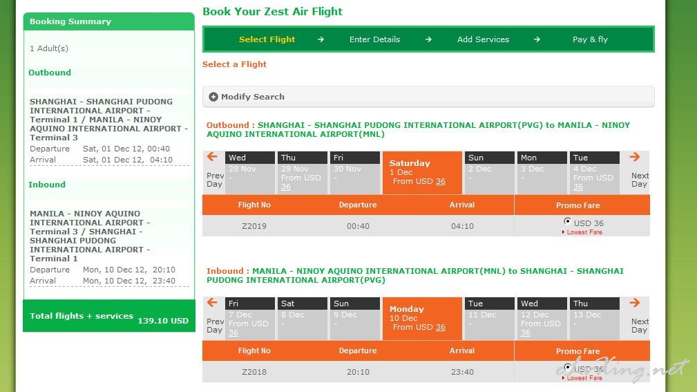This screenshot has width=697, height=392.
Task: Click outbound arrival time 04:10 in table
Action: 462,226
